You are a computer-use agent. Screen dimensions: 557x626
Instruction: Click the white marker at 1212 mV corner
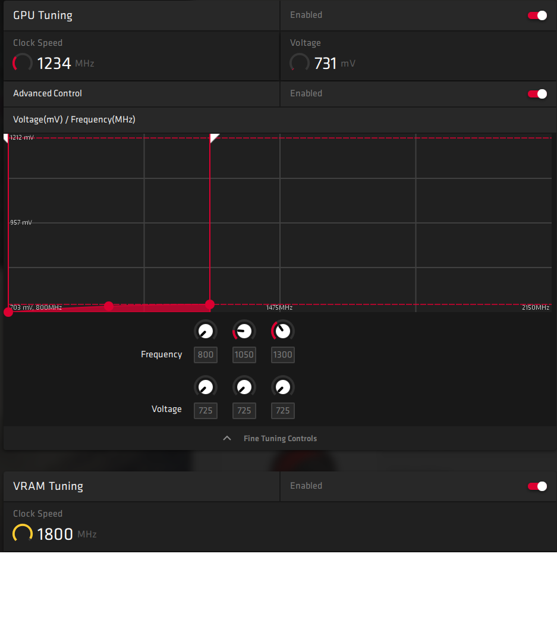tap(5, 138)
